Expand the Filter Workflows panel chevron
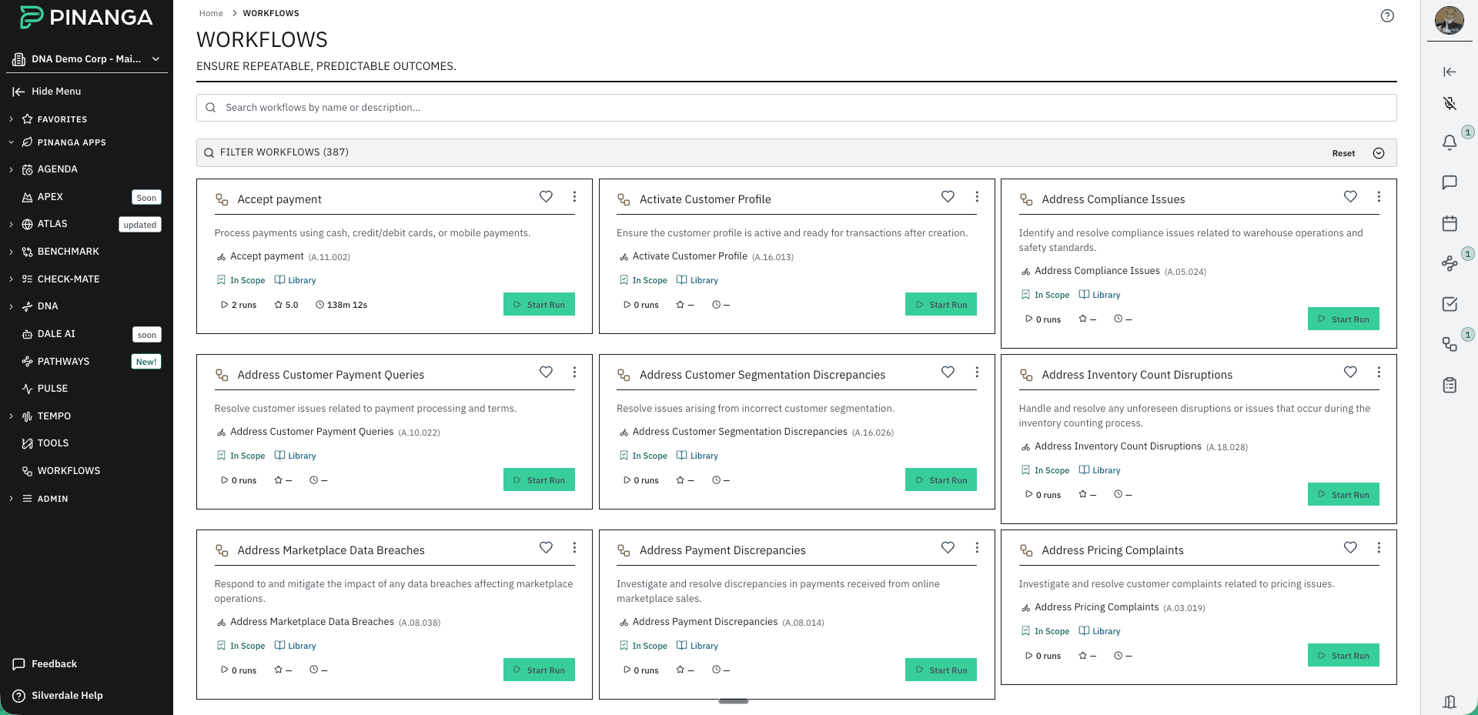Image resolution: width=1478 pixels, height=715 pixels. point(1379,152)
